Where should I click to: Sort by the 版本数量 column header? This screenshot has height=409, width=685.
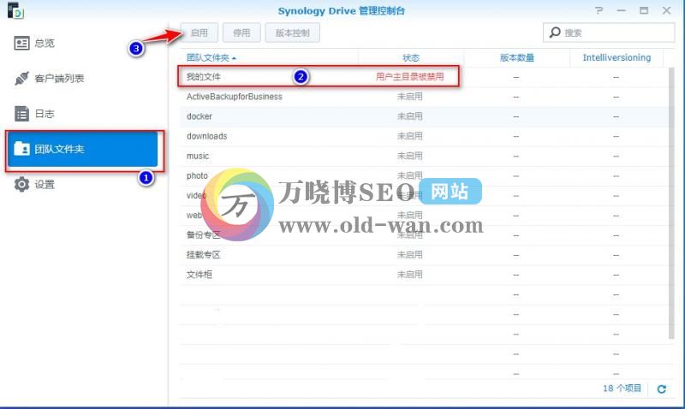click(517, 57)
